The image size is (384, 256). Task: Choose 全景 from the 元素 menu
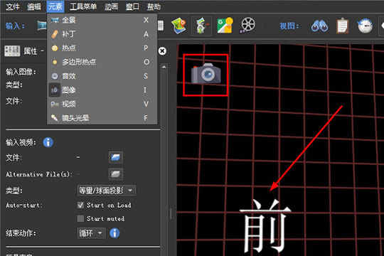102,20
